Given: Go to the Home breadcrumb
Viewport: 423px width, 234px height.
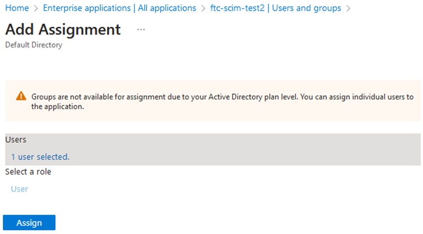Looking at the screenshot, I should [x=17, y=8].
